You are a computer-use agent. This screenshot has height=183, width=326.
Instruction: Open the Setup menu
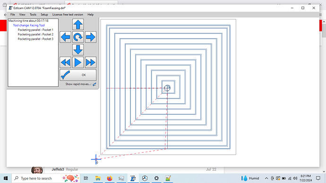(x=44, y=15)
